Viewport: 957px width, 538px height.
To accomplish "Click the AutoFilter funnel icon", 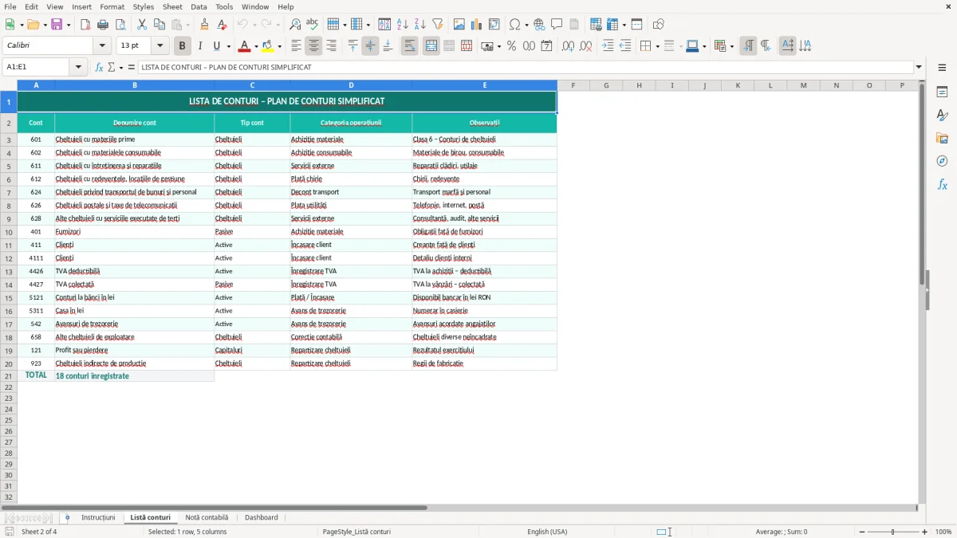I will 438,25.
